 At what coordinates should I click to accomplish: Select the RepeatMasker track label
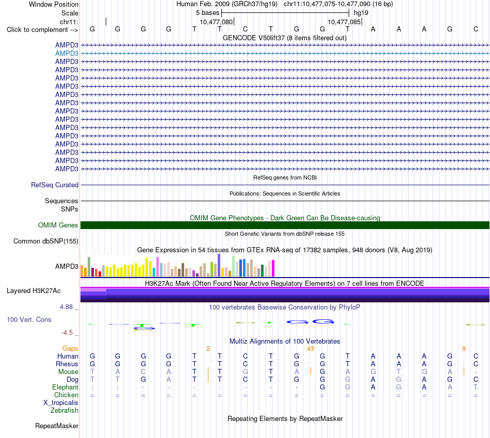(x=57, y=426)
